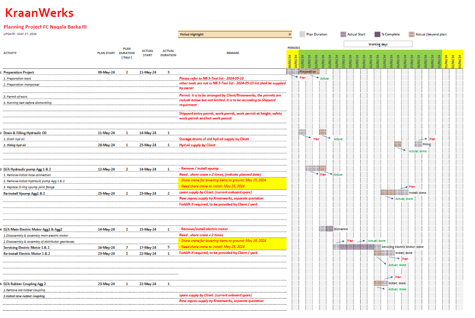Select the 15-May-24 actual start cell

click(148, 229)
